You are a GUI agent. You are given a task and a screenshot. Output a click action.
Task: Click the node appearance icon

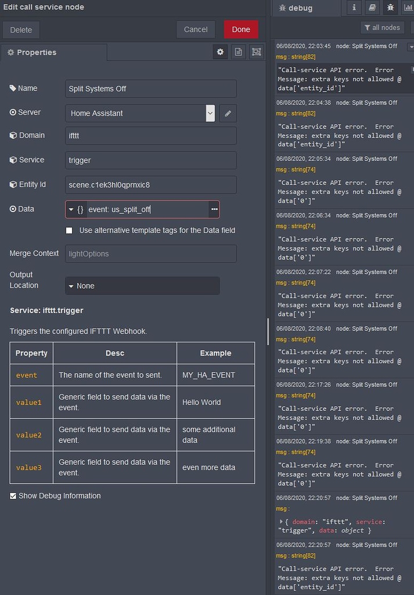(x=256, y=52)
